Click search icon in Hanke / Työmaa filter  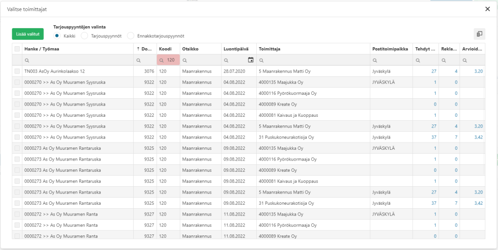[x=27, y=60]
